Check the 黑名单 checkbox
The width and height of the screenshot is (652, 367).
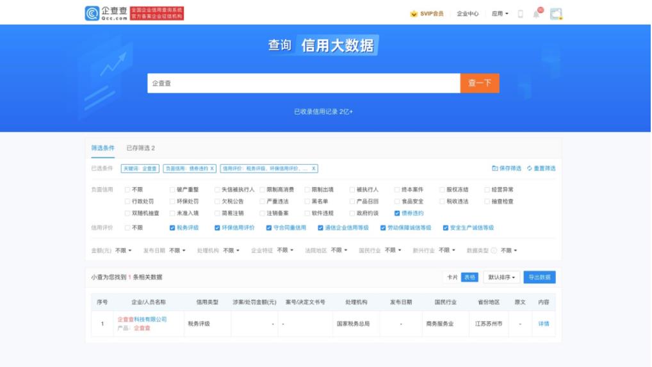click(307, 202)
